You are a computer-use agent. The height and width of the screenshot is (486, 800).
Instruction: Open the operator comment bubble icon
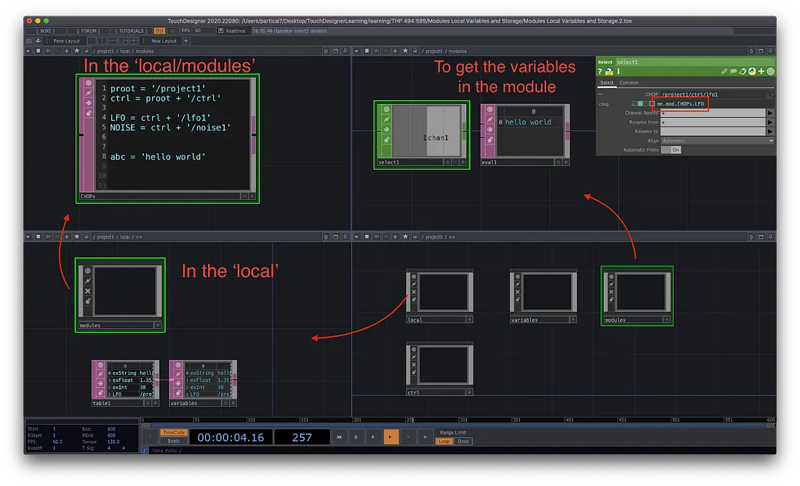click(734, 71)
